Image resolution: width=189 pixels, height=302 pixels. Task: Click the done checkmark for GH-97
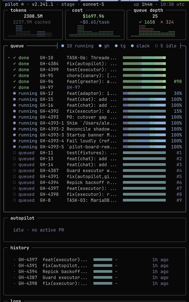[15, 87]
